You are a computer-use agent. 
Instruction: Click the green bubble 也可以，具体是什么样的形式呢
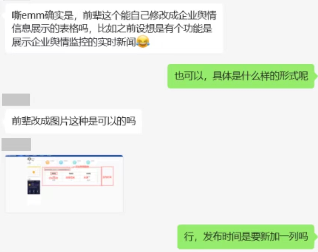tap(241, 76)
